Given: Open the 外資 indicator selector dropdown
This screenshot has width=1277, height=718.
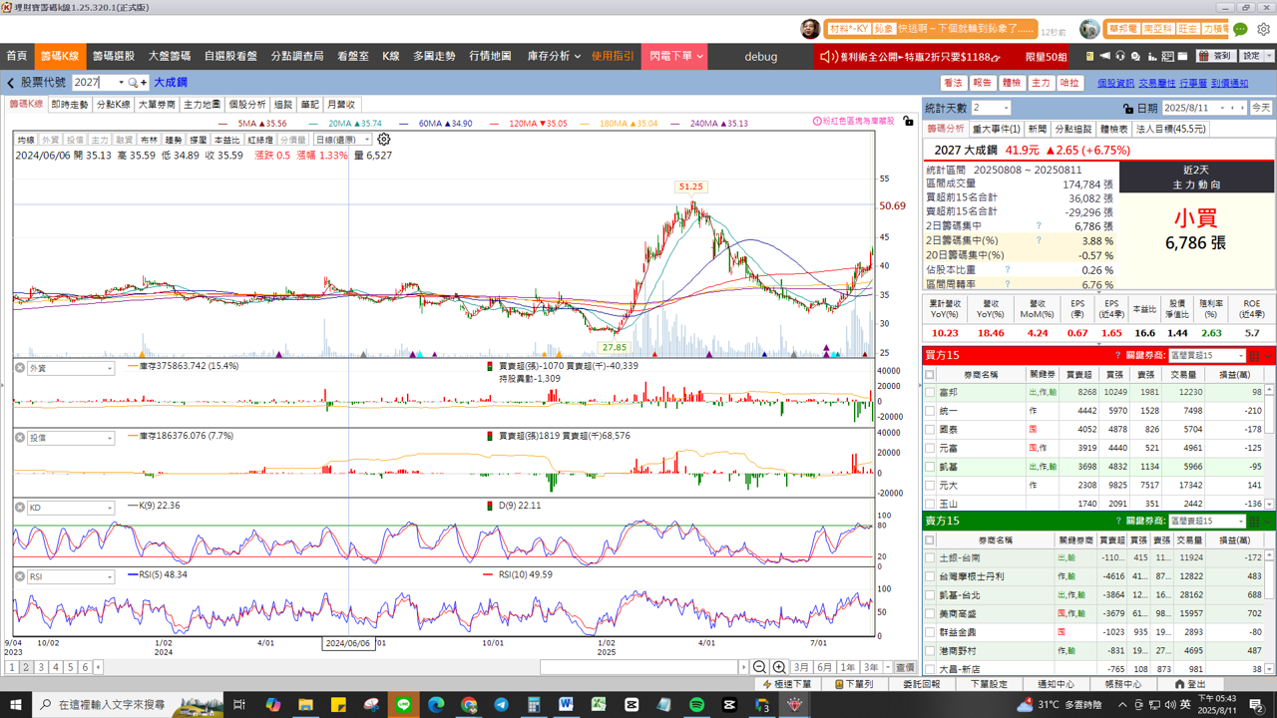Looking at the screenshot, I should tap(71, 369).
